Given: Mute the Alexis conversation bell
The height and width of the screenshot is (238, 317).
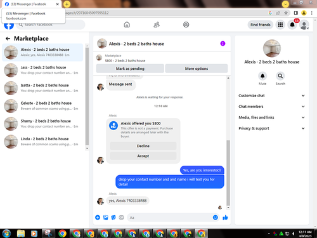Looking at the screenshot, I should click(262, 76).
